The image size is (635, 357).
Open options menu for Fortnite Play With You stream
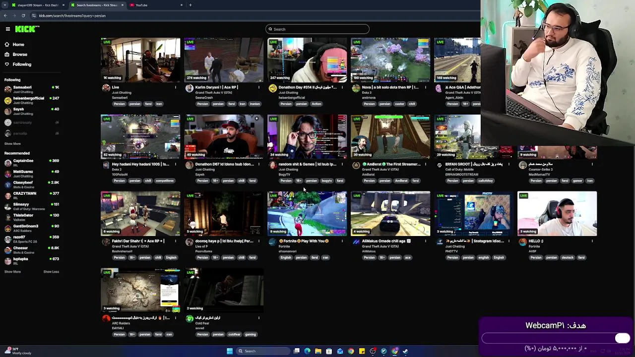tap(342, 241)
